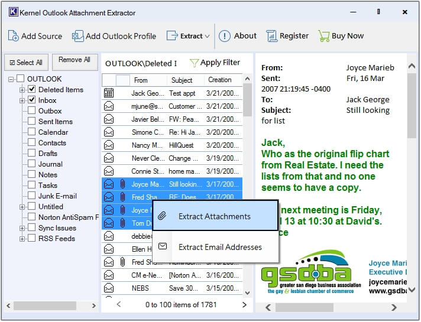Click preview pane vertical scrollbar thumb
The image size is (421, 322).
412,106
